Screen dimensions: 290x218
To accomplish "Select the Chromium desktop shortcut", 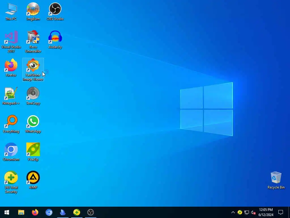I will tap(11, 152).
